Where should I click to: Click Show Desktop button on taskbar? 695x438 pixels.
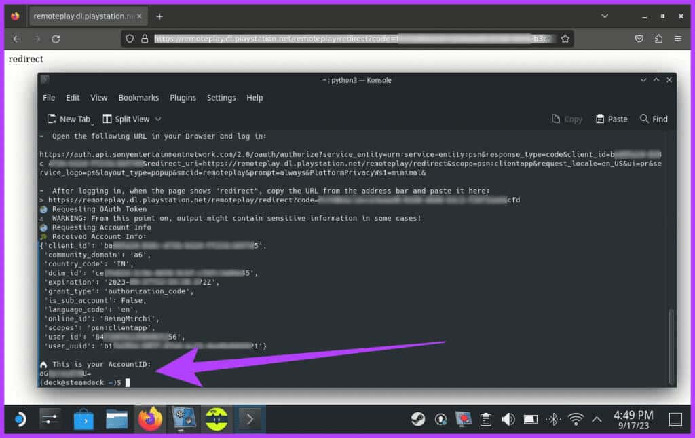point(675,419)
